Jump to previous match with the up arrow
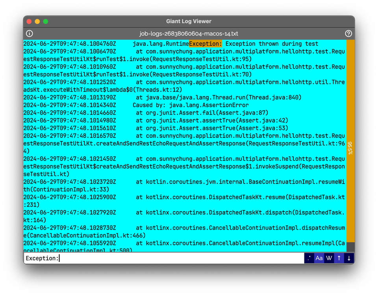Image resolution: width=378 pixels, height=295 pixels. click(339, 258)
